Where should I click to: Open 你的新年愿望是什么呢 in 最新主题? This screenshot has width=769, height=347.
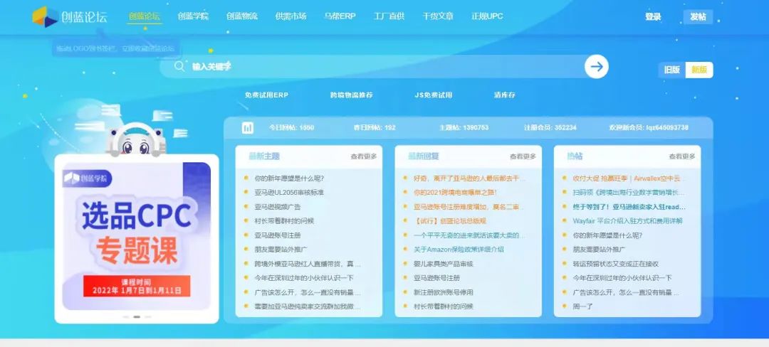(x=289, y=178)
